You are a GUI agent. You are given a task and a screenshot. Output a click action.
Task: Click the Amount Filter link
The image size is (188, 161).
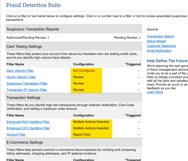(x=16, y=135)
